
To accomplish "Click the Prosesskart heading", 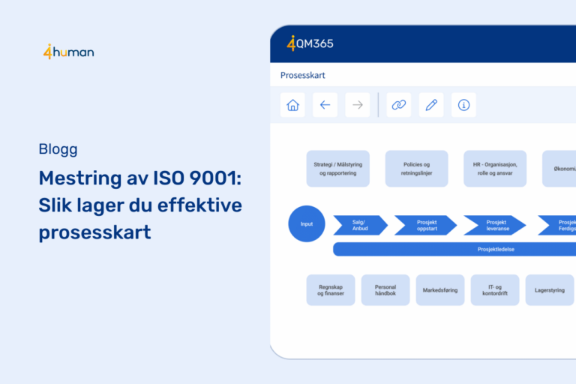I will click(303, 75).
